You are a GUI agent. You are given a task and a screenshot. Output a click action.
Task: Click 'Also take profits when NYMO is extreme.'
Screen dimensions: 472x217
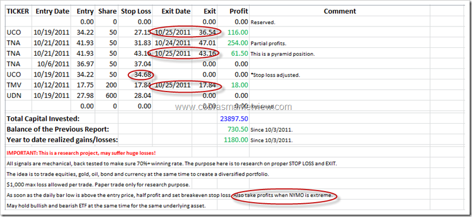[283, 195]
